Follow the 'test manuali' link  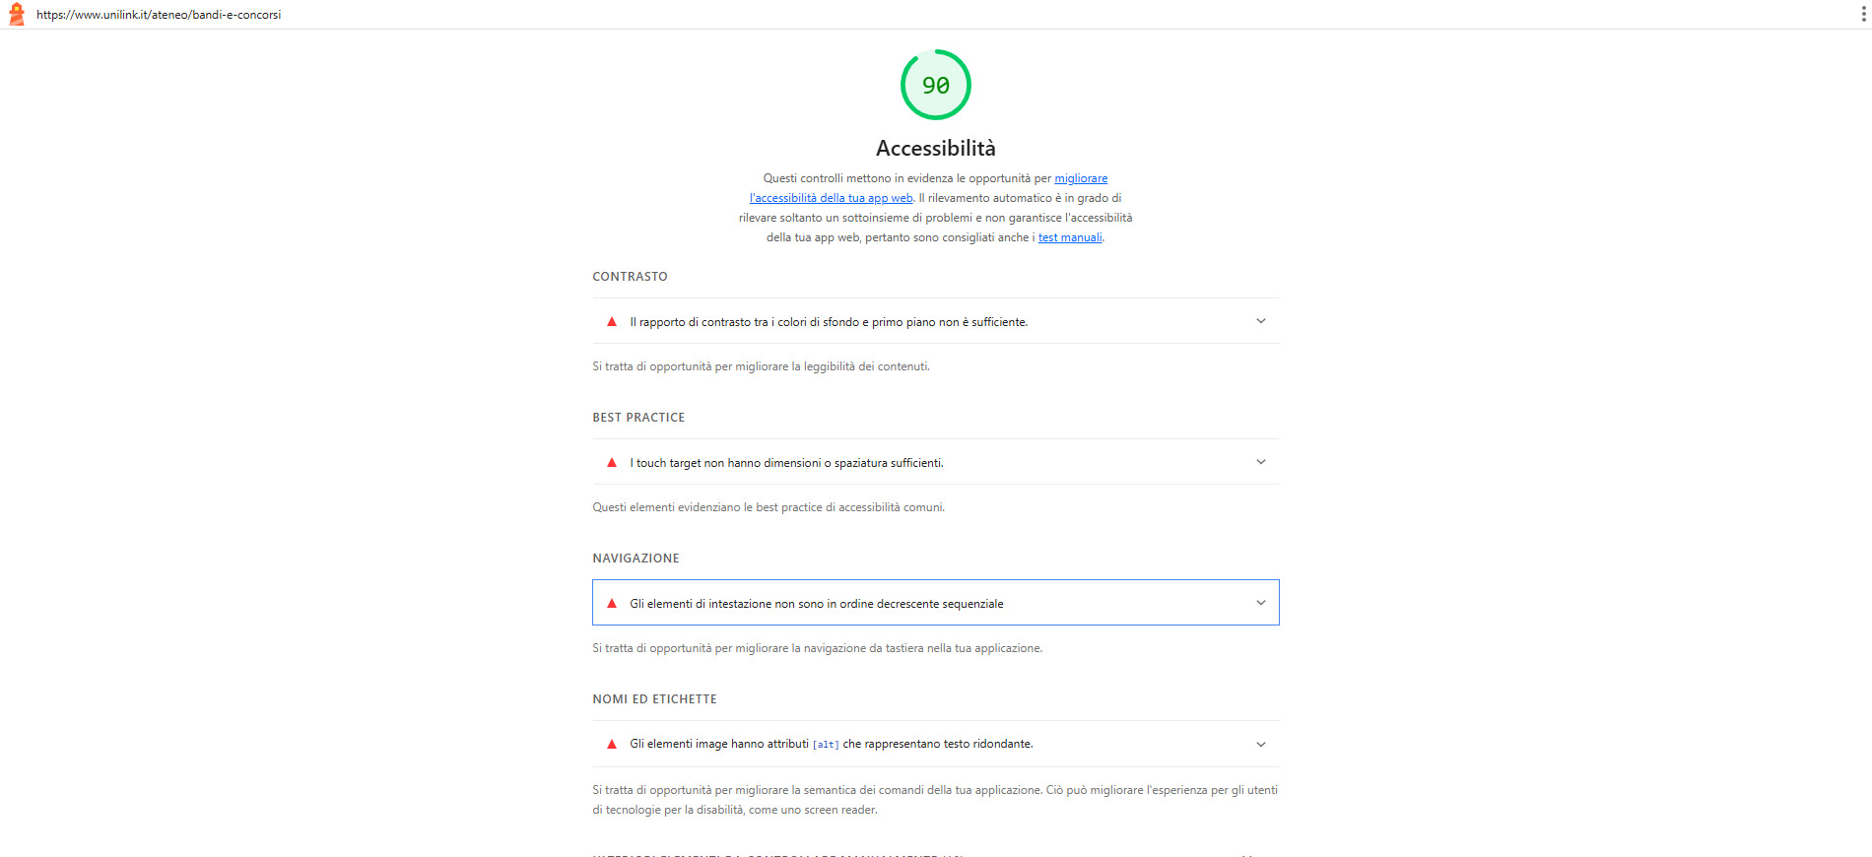[x=1070, y=237]
